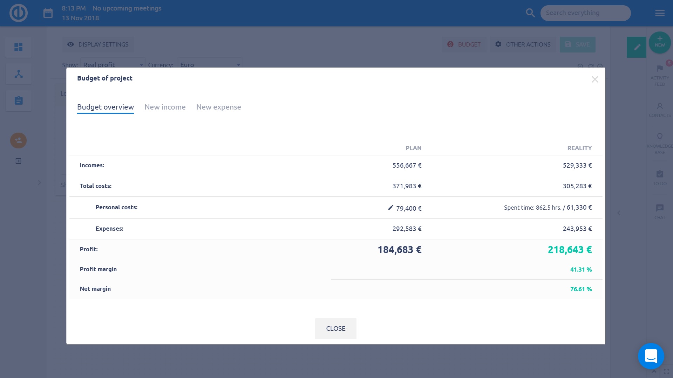673x378 pixels.
Task: Click the round green NEW button
Action: click(x=660, y=42)
